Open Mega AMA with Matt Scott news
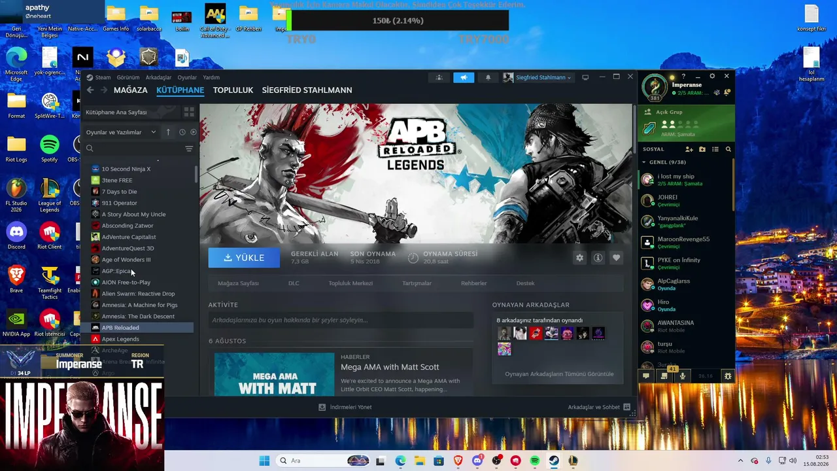The width and height of the screenshot is (837, 471). point(390,367)
